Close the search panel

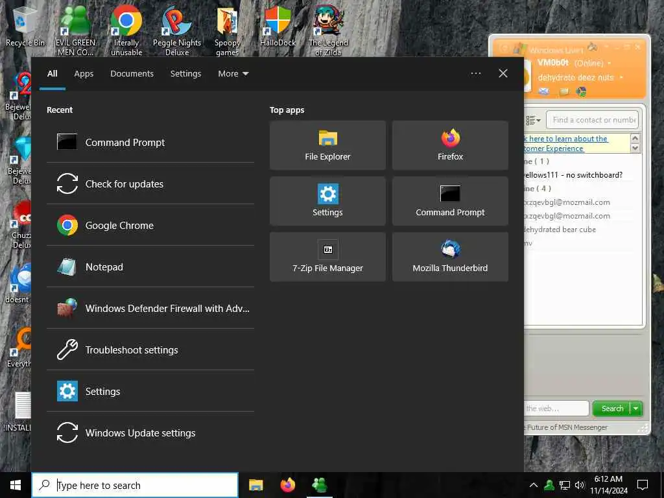tap(503, 74)
